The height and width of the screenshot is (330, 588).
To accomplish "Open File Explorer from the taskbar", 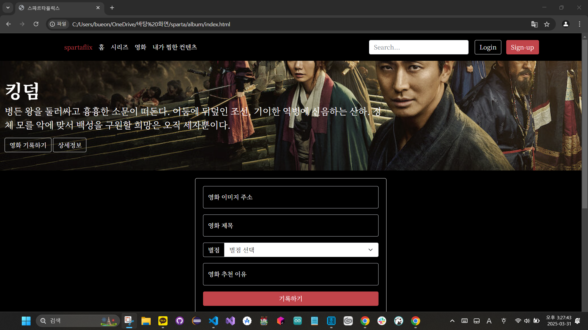I will 146,321.
